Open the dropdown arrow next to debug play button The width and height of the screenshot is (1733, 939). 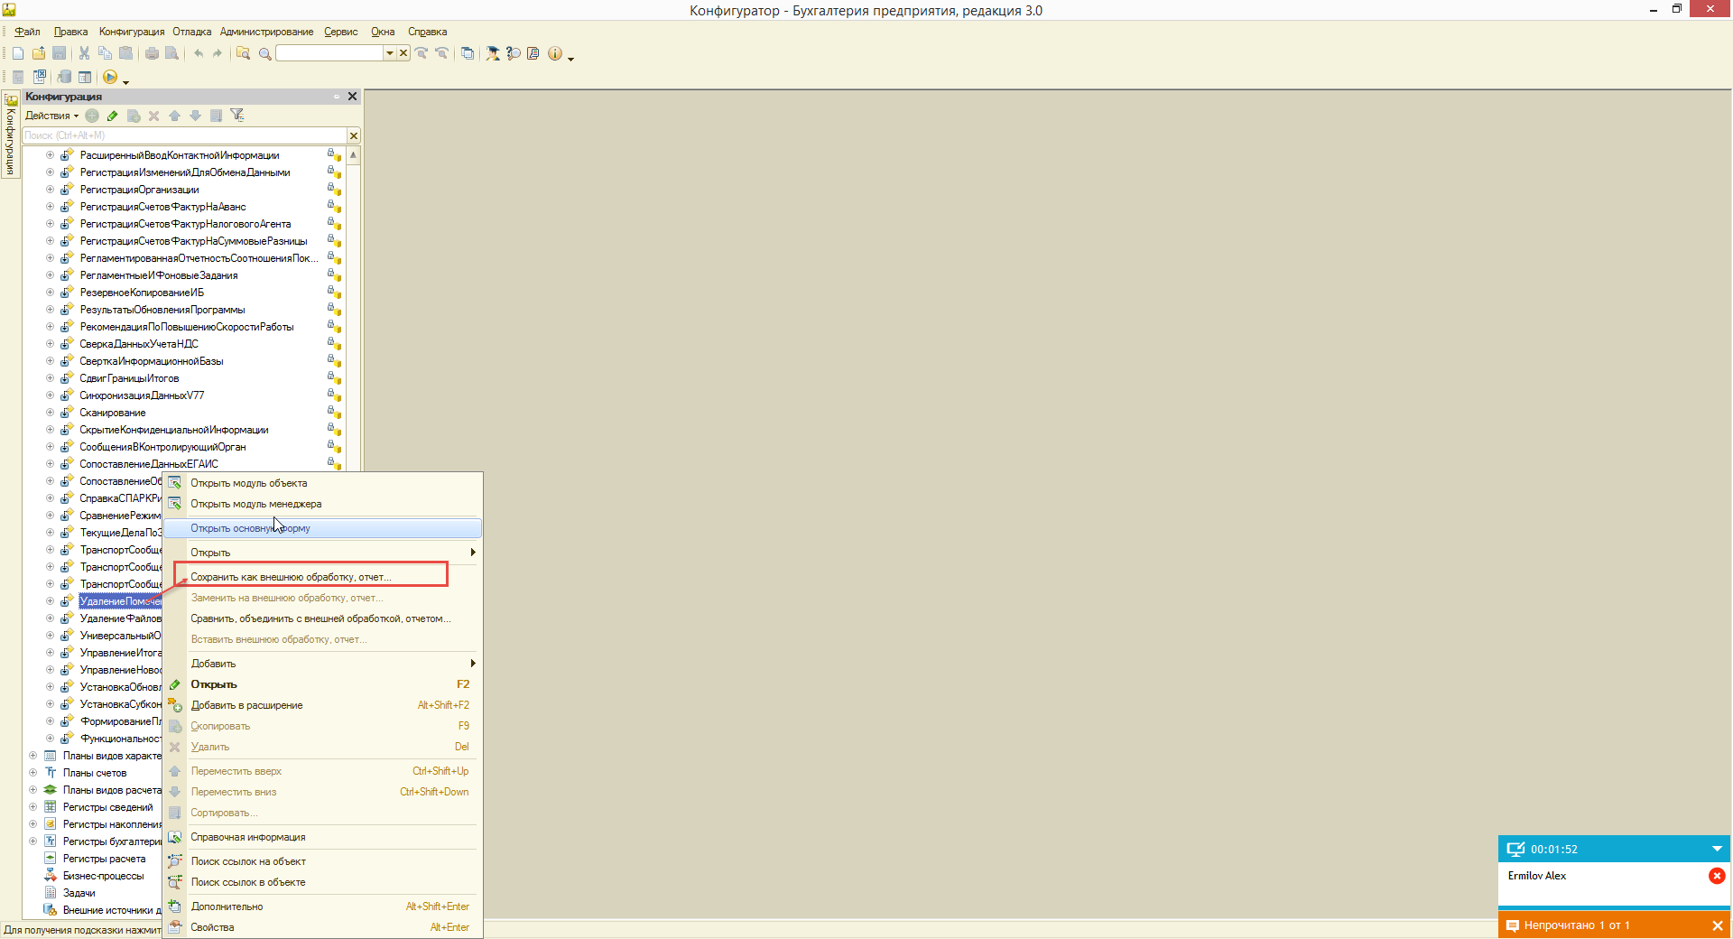click(x=125, y=81)
